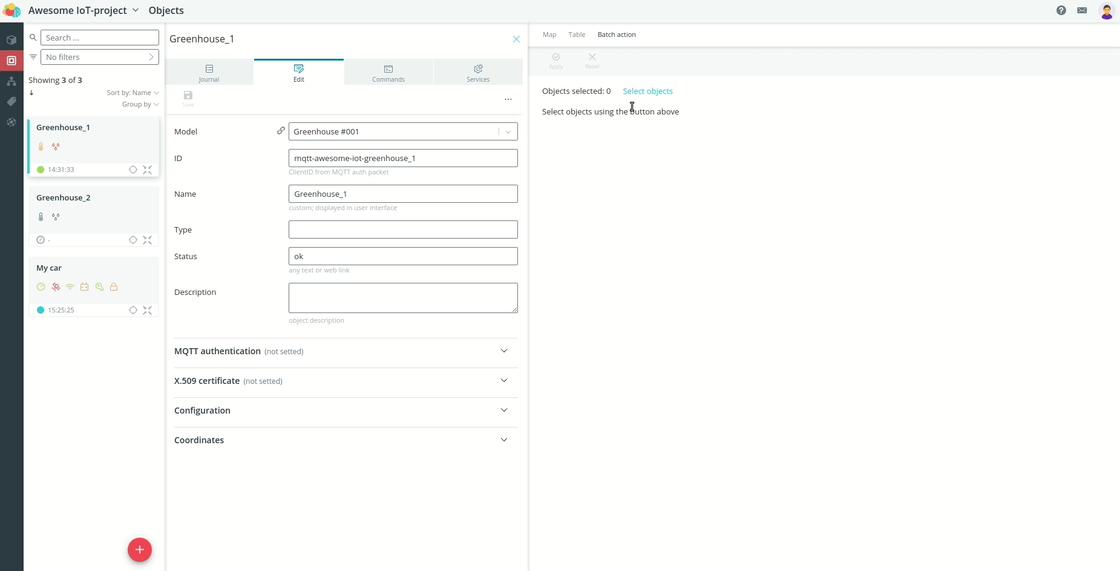The image size is (1120, 571).
Task: Open the Model Greenhouse #001 dropdown
Action: click(x=403, y=131)
